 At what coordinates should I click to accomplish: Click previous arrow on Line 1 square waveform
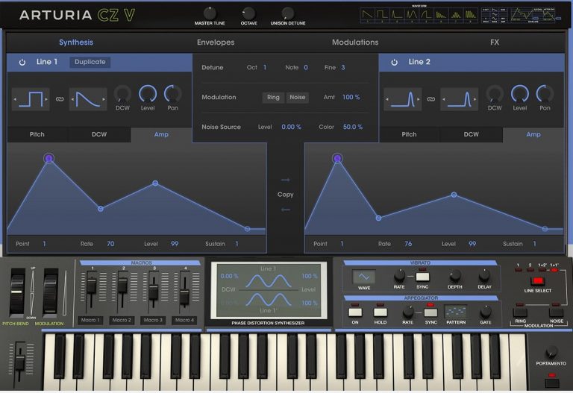pyautogui.click(x=15, y=99)
